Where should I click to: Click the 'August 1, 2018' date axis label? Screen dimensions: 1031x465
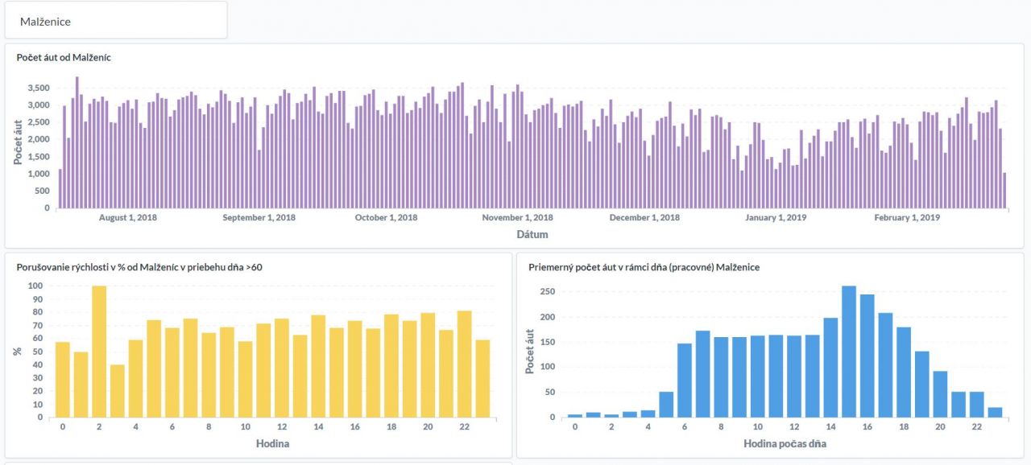click(127, 218)
